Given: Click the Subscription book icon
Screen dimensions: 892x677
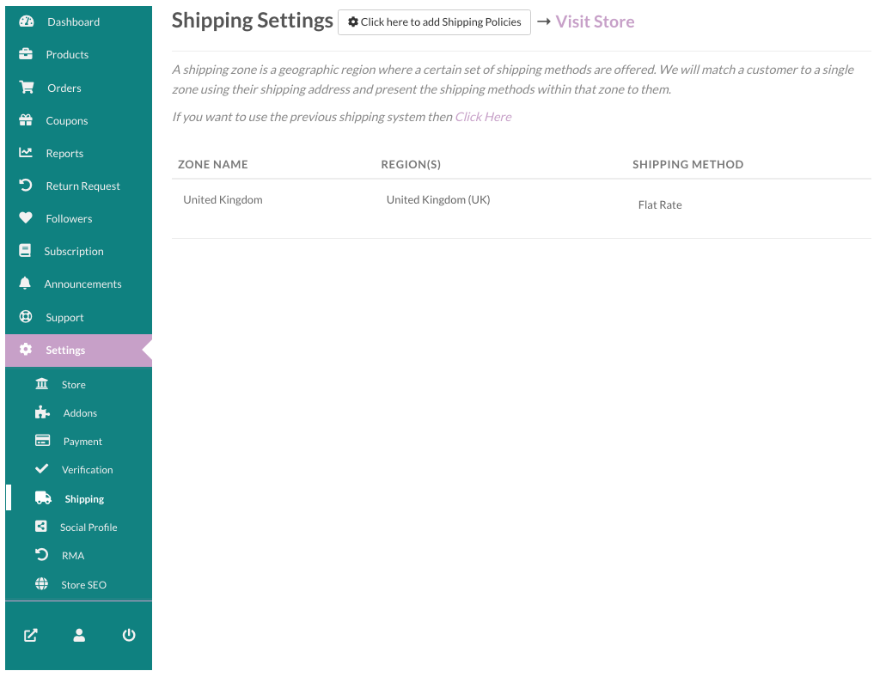Looking at the screenshot, I should pyautogui.click(x=25, y=250).
